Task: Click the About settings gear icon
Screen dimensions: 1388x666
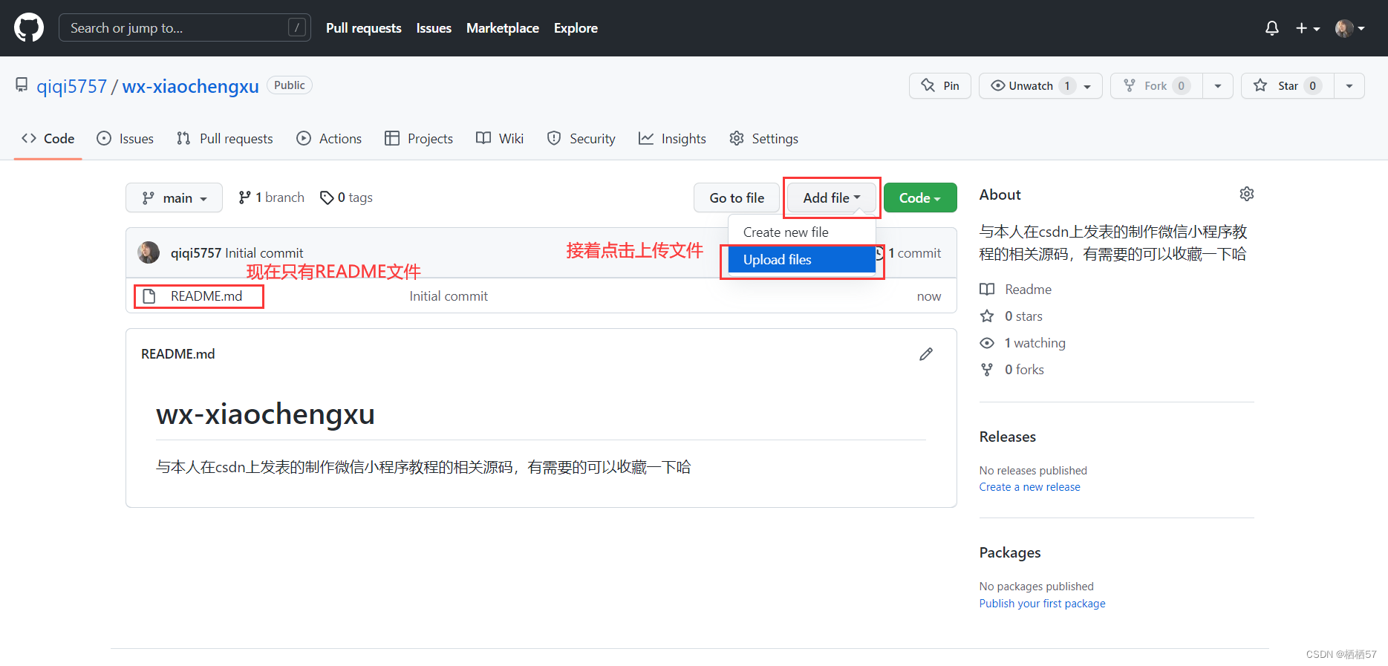Action: click(1247, 194)
